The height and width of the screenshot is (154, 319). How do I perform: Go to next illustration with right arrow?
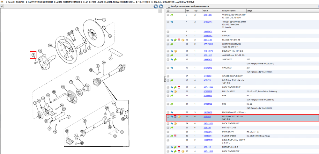pos(161,6)
